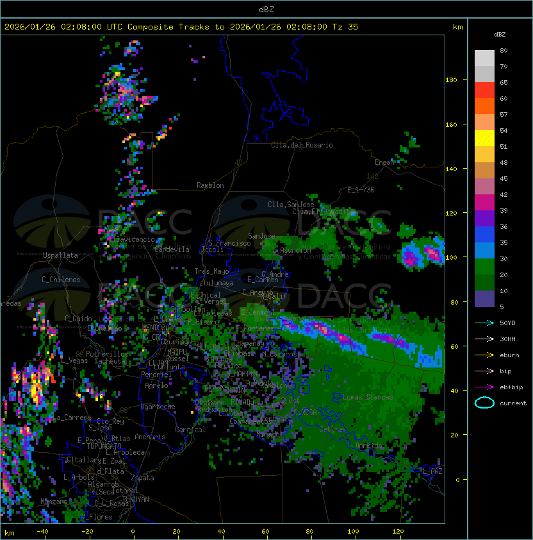The image size is (533, 540).
Task: Click the 'S_Francisco' map label
Action: click(229, 243)
